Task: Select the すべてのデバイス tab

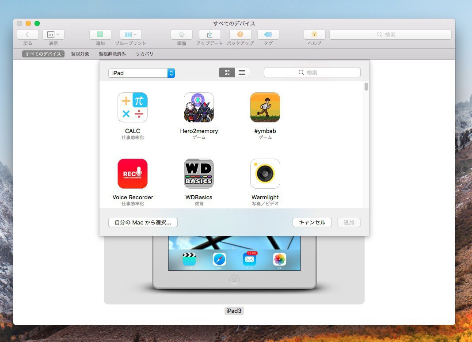Action: point(43,54)
